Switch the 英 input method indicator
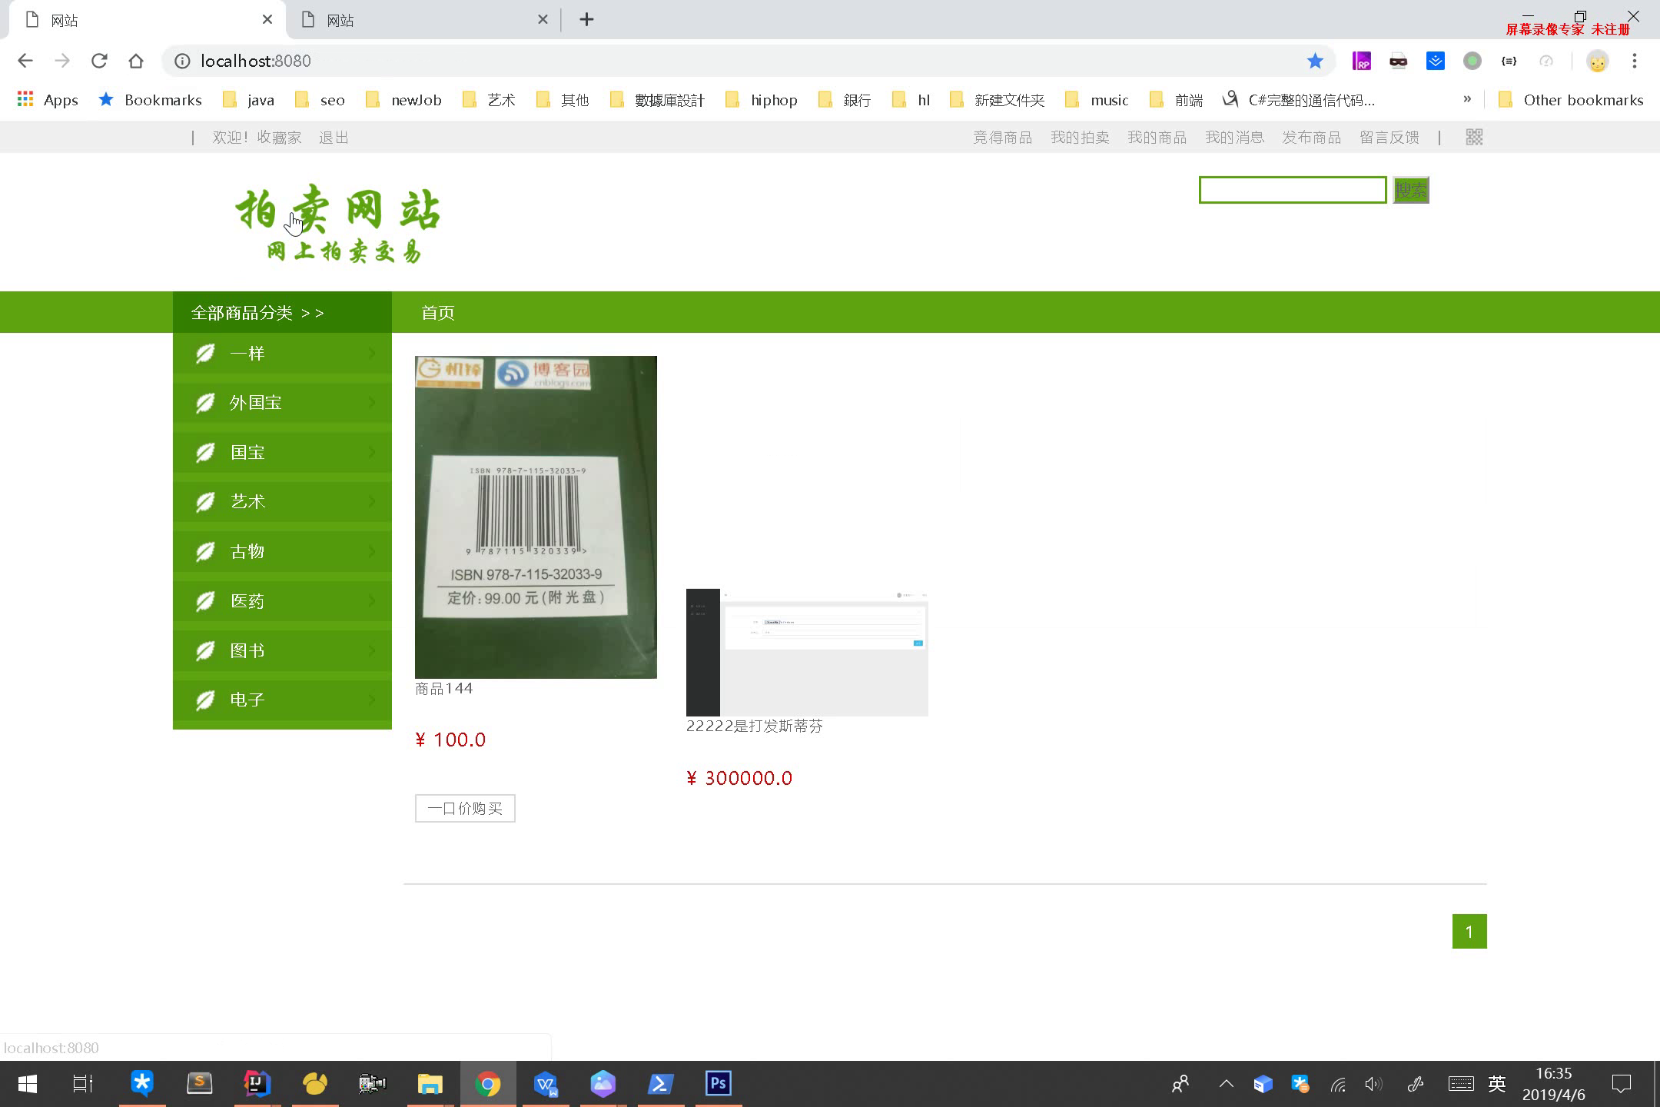 1496,1084
